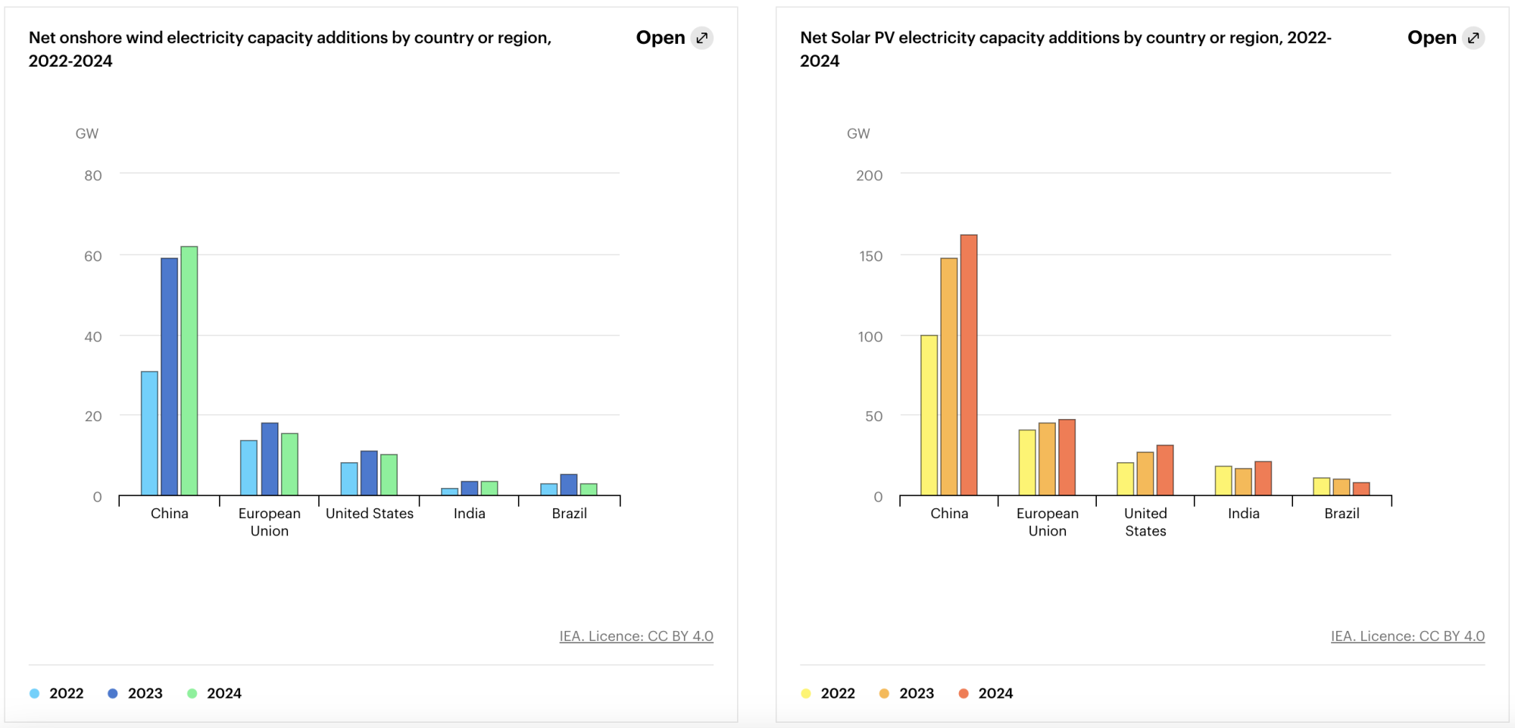Click Open label on wind chart
The image size is (1515, 728).
tap(661, 38)
